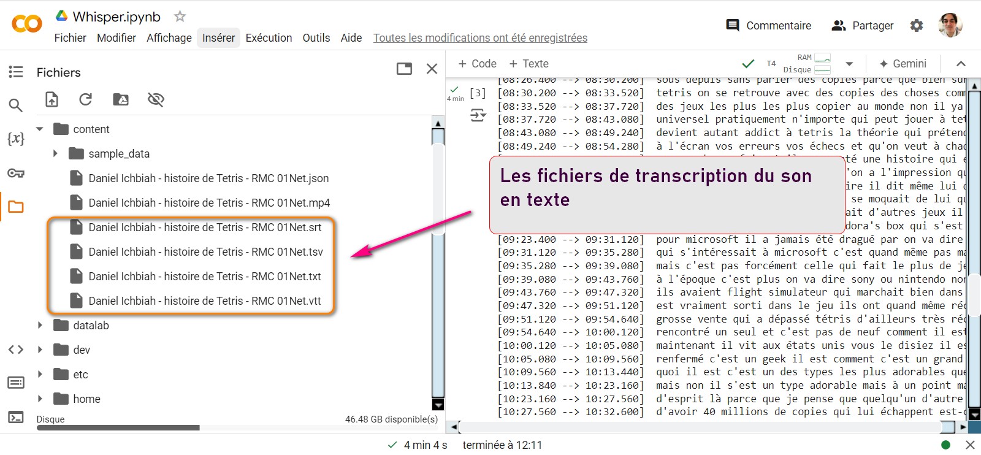
Task: Select the RMC 01Net.mp4 file
Action: (209, 203)
